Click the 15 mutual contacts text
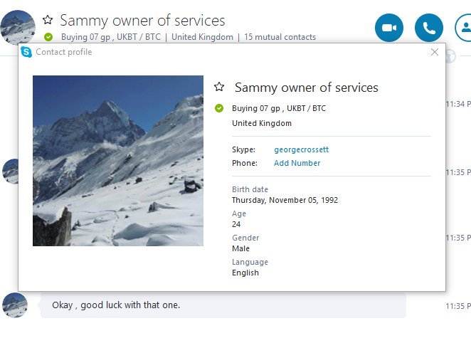The width and height of the screenshot is (471, 348). pyautogui.click(x=280, y=37)
